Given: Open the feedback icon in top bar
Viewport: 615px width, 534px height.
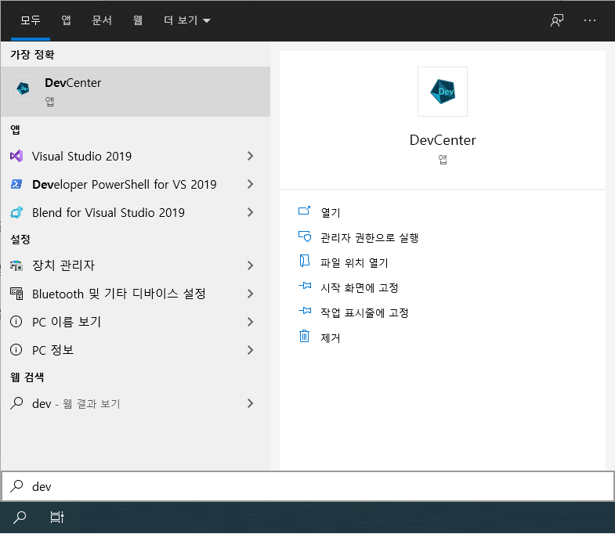Looking at the screenshot, I should coord(557,20).
